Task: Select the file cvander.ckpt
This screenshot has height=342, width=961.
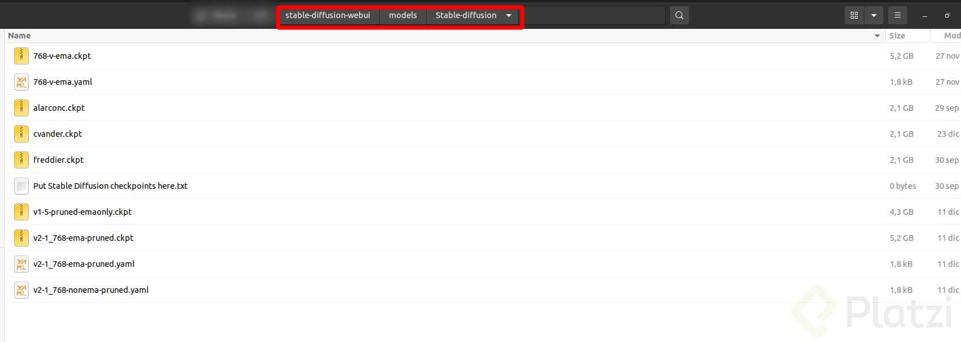Action: 58,134
